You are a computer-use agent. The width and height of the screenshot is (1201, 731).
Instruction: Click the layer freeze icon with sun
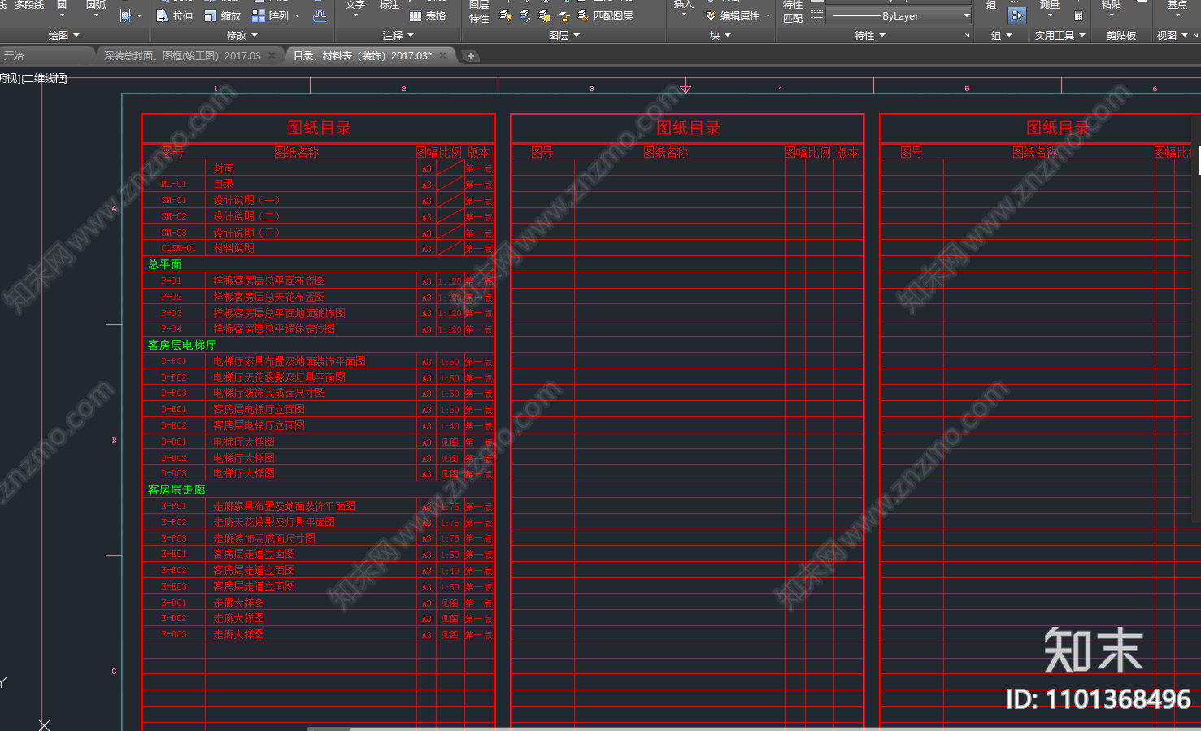pyautogui.click(x=544, y=15)
